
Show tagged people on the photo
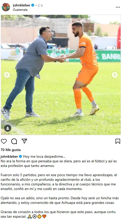coord(8,128)
